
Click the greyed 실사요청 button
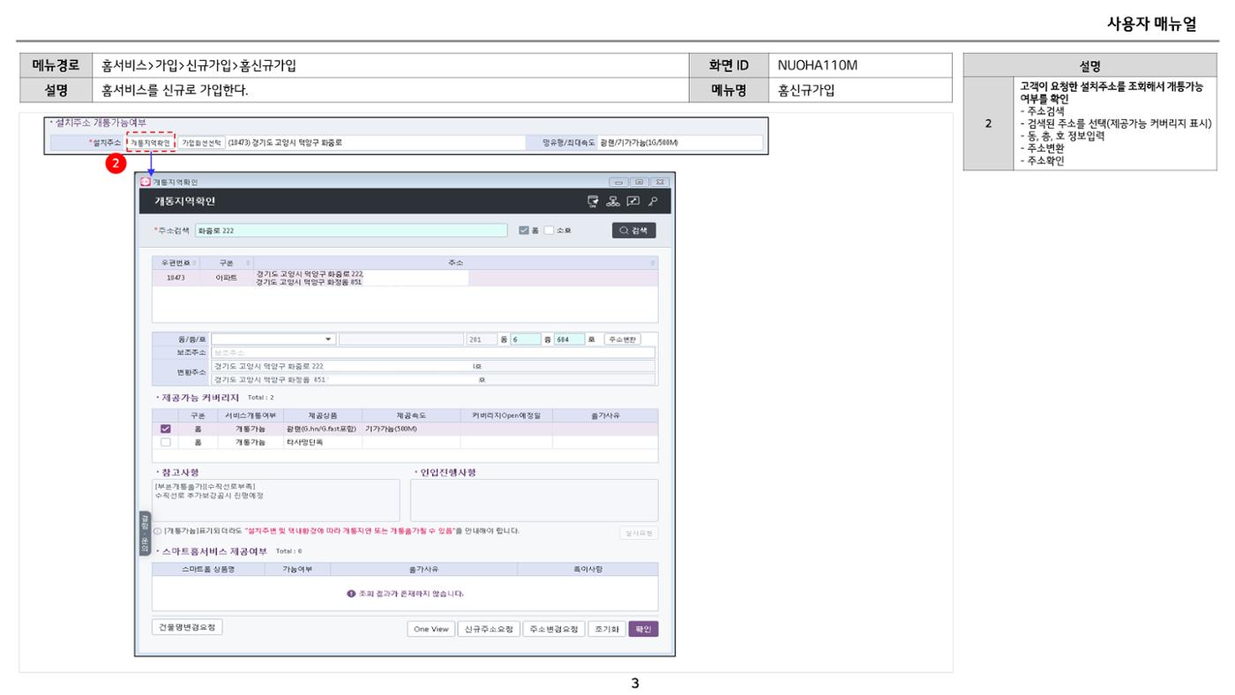click(639, 533)
